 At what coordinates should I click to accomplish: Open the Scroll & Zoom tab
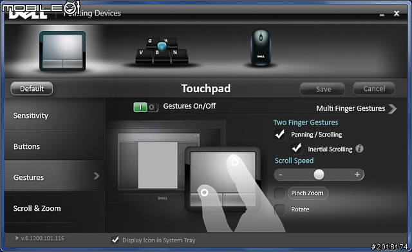pos(54,208)
